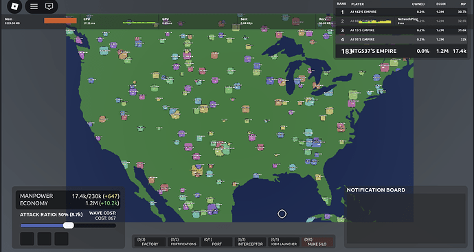Click the GPU performance stat panel

[x=198, y=21]
